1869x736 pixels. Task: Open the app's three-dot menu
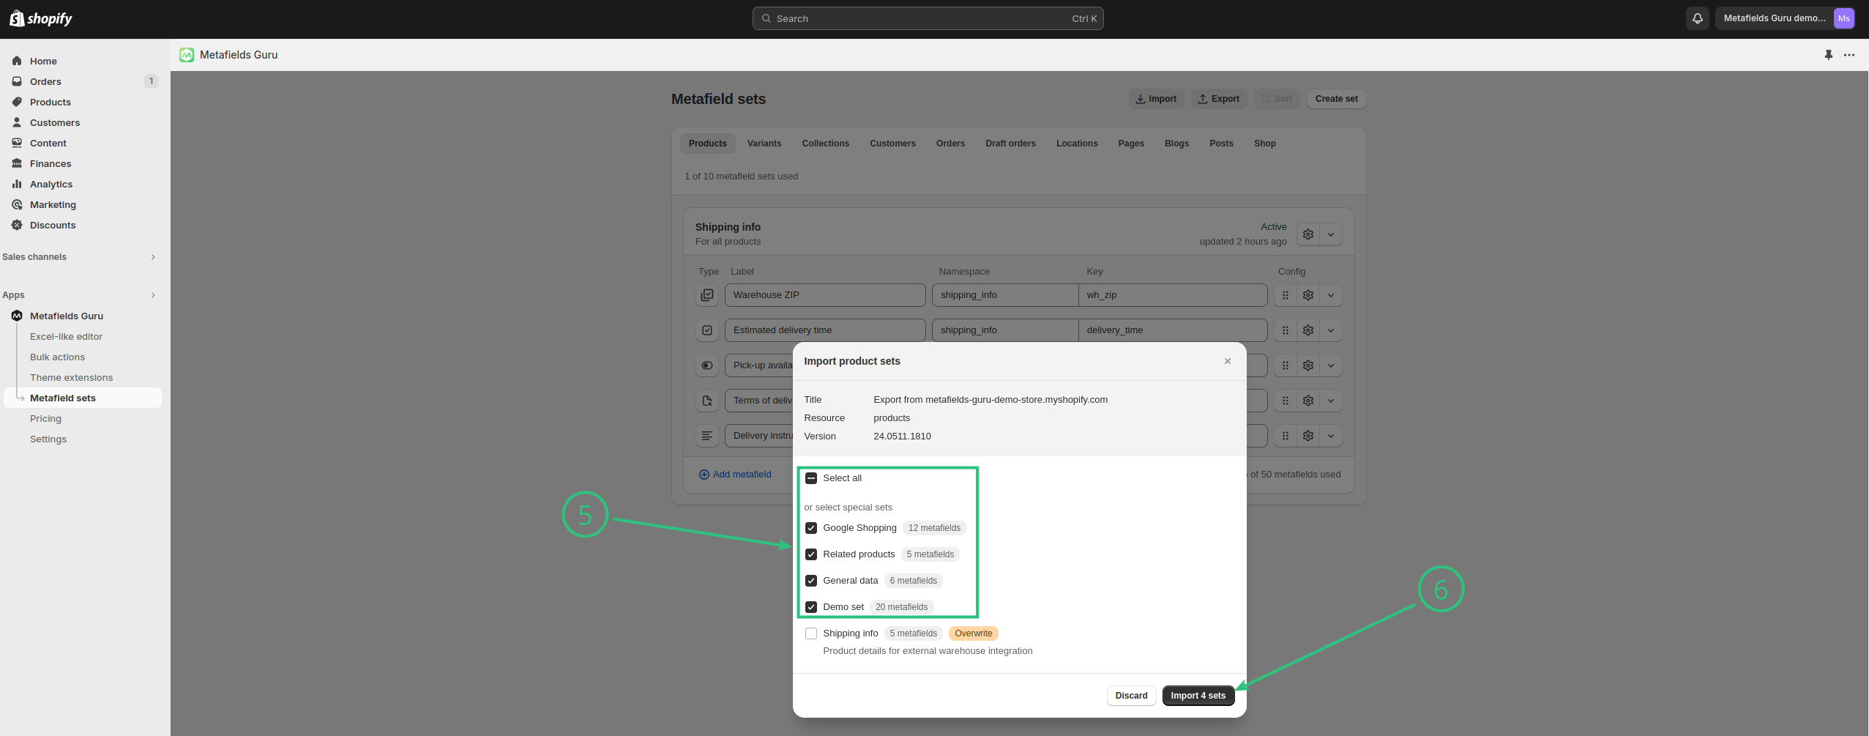pyautogui.click(x=1849, y=55)
